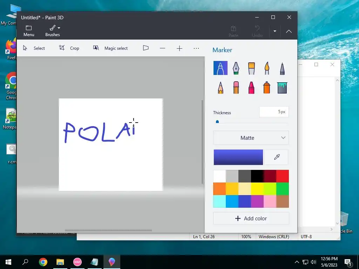The width and height of the screenshot is (359, 269).
Task: Choose the black color swatch
Action: point(257,176)
